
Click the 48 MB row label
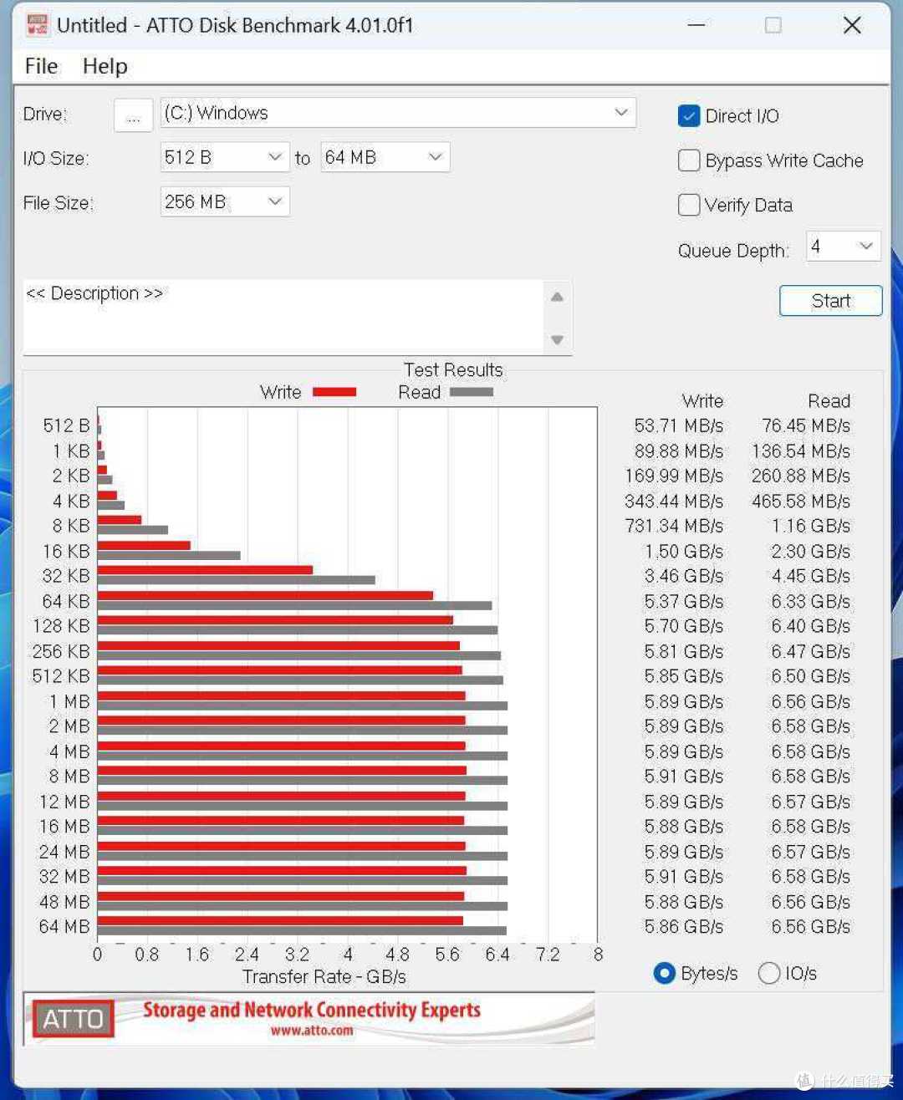(64, 902)
